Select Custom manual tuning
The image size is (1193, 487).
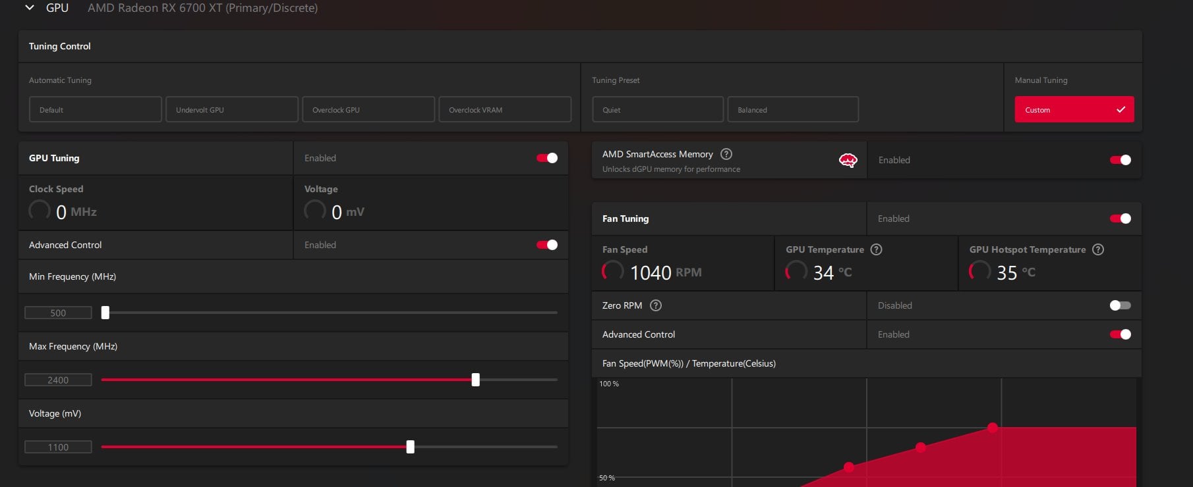coord(1074,109)
